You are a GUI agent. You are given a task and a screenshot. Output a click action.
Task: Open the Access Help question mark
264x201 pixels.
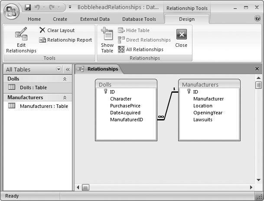(x=257, y=19)
